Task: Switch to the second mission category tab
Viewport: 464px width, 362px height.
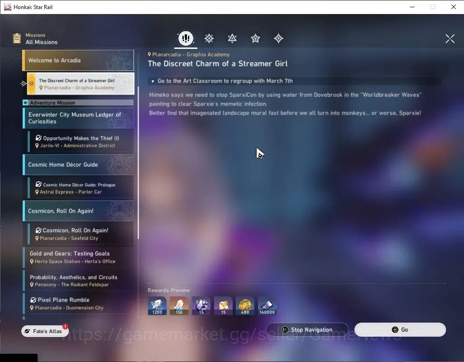Action: [x=209, y=38]
